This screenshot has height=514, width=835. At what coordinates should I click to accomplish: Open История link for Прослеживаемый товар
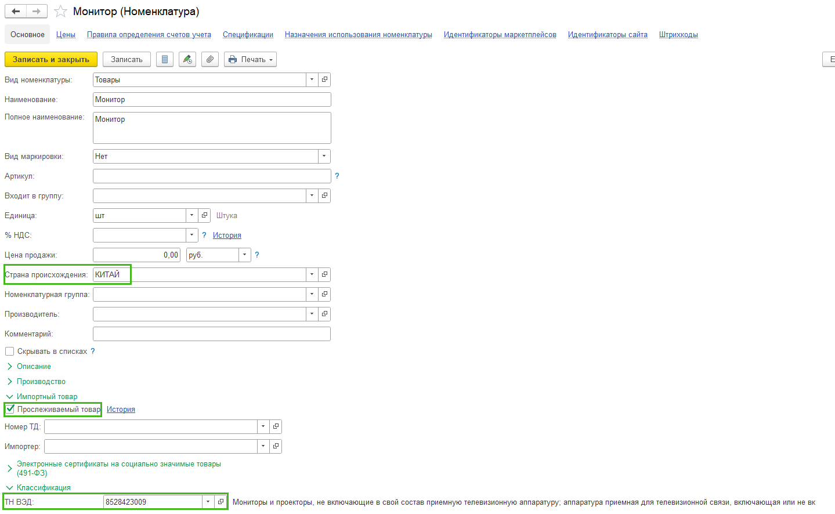tap(121, 409)
